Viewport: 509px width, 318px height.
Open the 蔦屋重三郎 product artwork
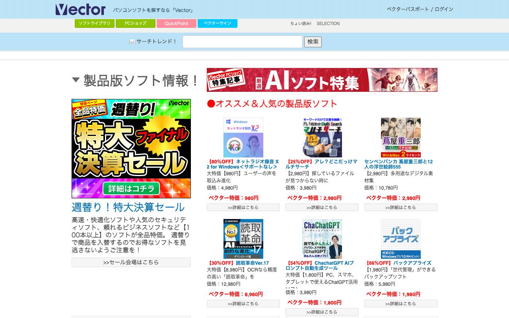400,137
